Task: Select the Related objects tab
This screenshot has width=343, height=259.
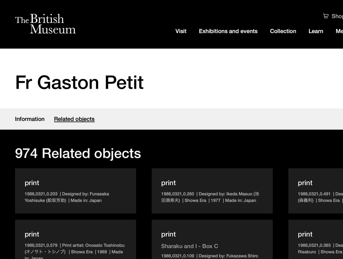Action: coord(74,119)
